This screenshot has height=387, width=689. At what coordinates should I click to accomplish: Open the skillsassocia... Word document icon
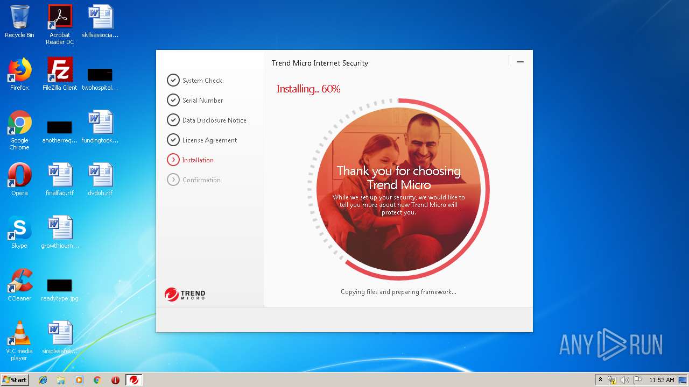pos(100,21)
